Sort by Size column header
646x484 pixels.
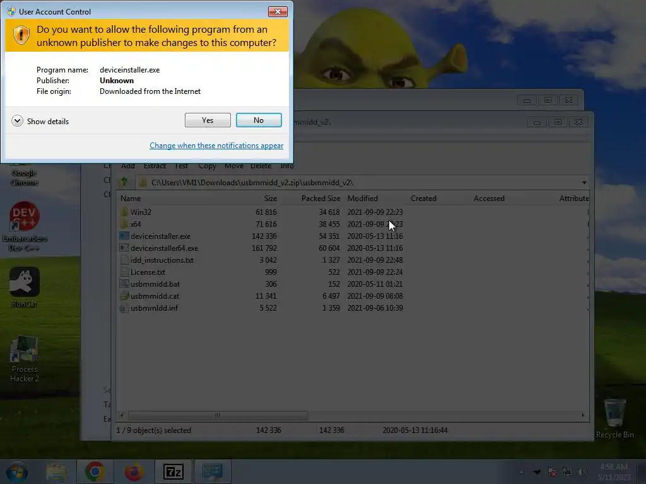(270, 199)
